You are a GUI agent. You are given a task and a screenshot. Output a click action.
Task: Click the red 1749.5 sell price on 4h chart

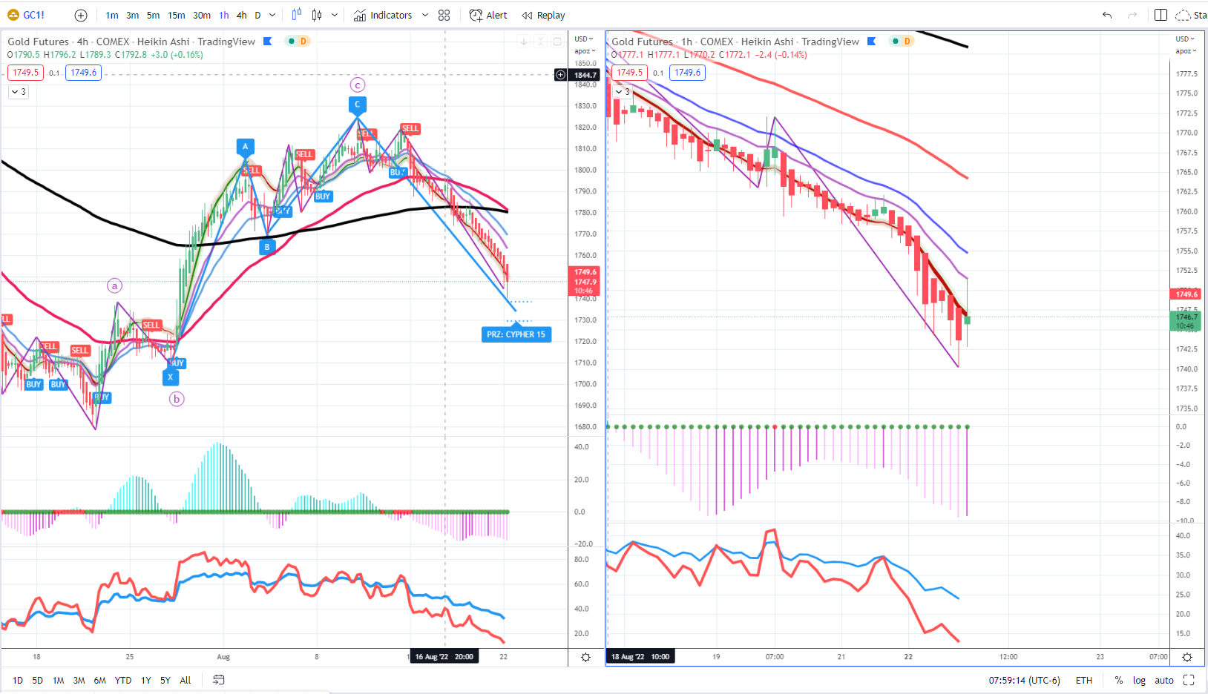click(25, 73)
